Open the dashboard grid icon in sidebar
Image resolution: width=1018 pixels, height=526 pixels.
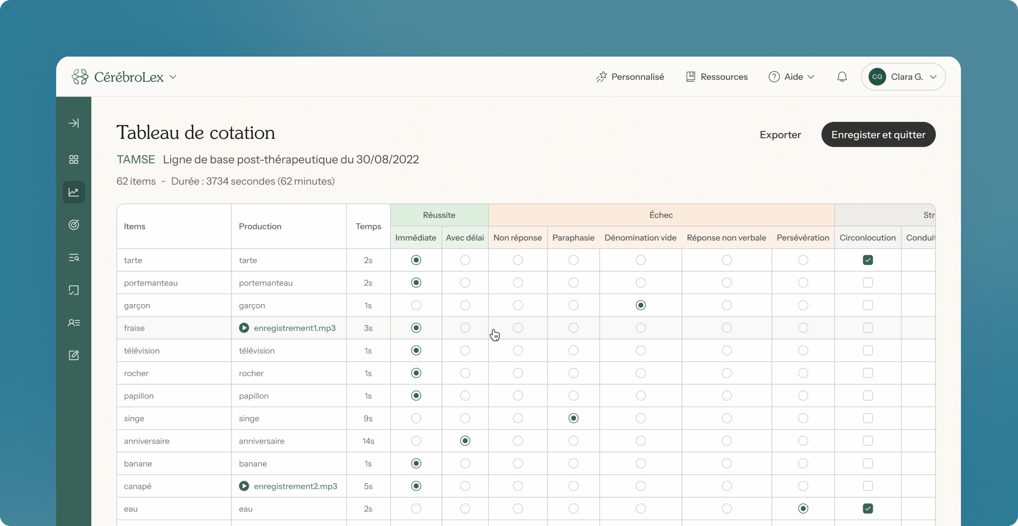(74, 160)
